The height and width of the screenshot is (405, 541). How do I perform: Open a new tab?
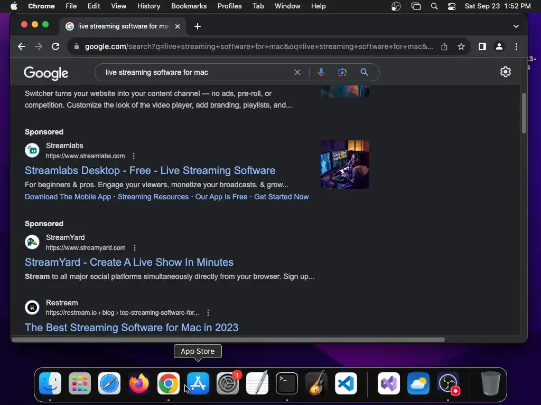coord(198,26)
